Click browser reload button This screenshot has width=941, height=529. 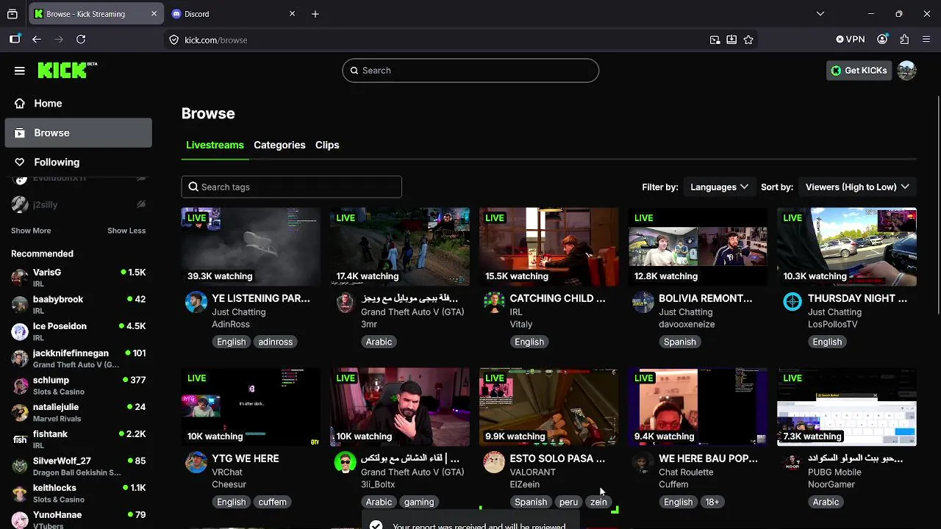point(81,40)
